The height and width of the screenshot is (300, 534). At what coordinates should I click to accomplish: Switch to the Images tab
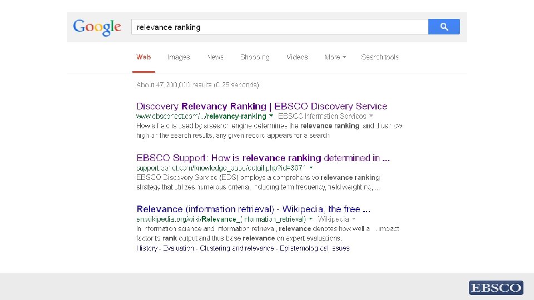coord(179,57)
